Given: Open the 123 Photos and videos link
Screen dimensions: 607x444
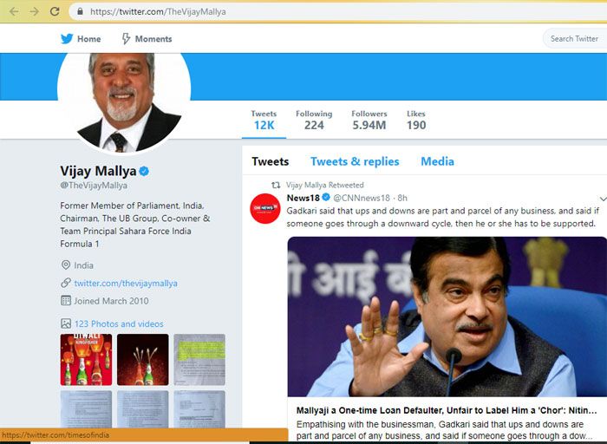Looking at the screenshot, I should coord(119,323).
